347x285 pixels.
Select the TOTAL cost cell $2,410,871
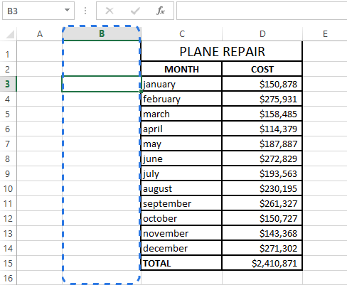click(x=262, y=263)
